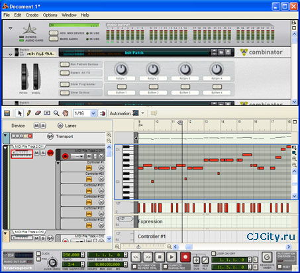Select the MIDI File Track 2 device icon
Screen dimensions: 300x273
tap(22, 154)
